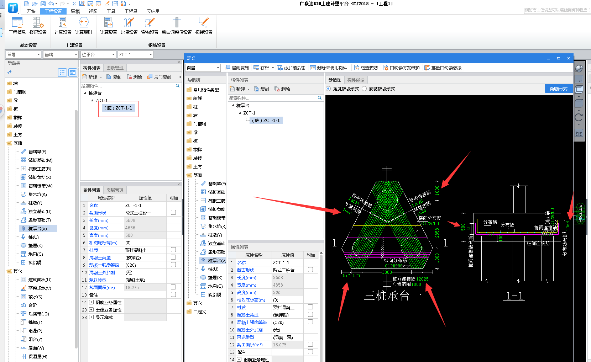Tick 附加 checkbox for 备注 in 定义 dialog
The height and width of the screenshot is (362, 591).
point(310,352)
